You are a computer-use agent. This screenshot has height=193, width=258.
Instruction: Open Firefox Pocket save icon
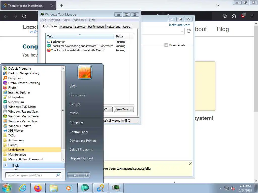[x=225, y=16]
